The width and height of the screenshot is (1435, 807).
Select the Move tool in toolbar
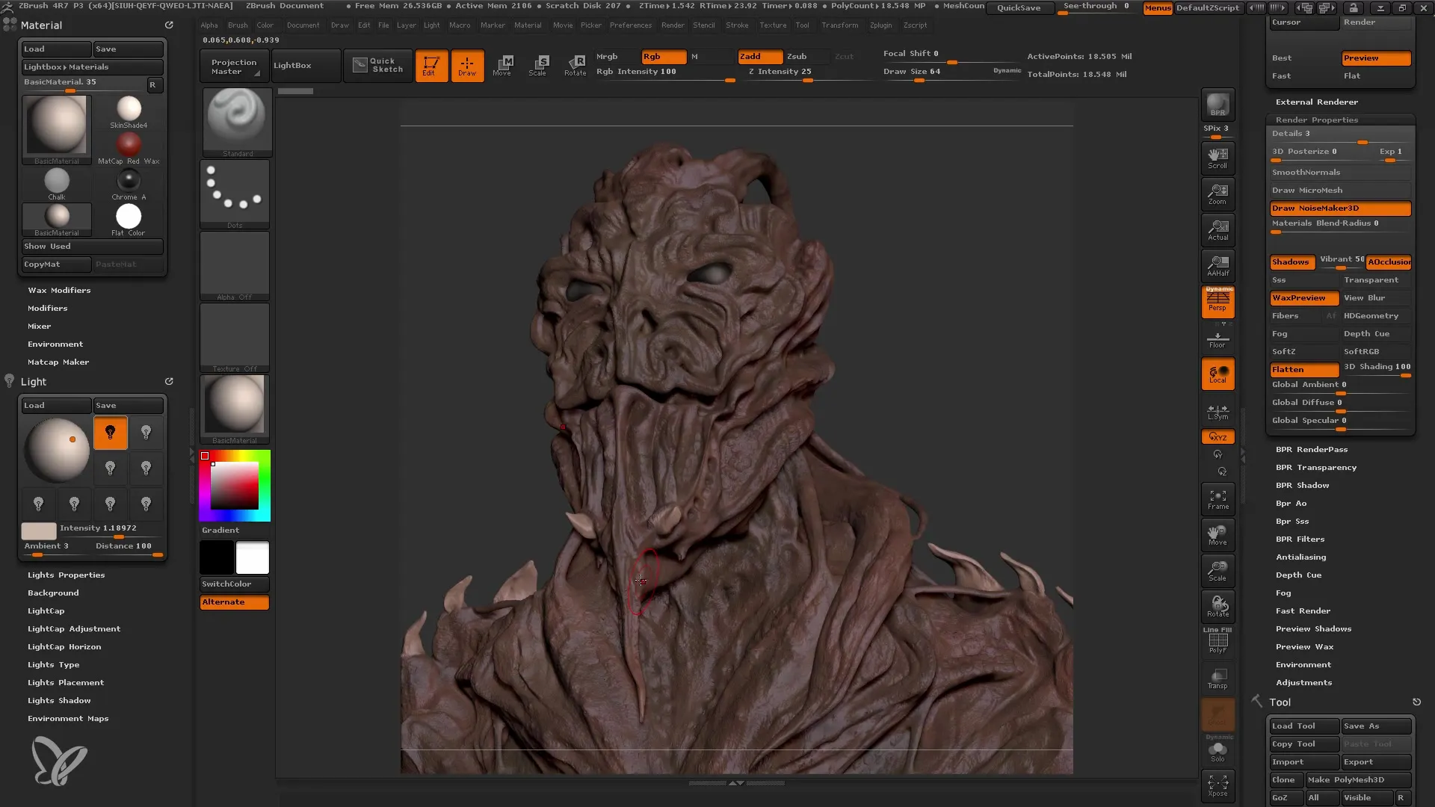pos(502,65)
